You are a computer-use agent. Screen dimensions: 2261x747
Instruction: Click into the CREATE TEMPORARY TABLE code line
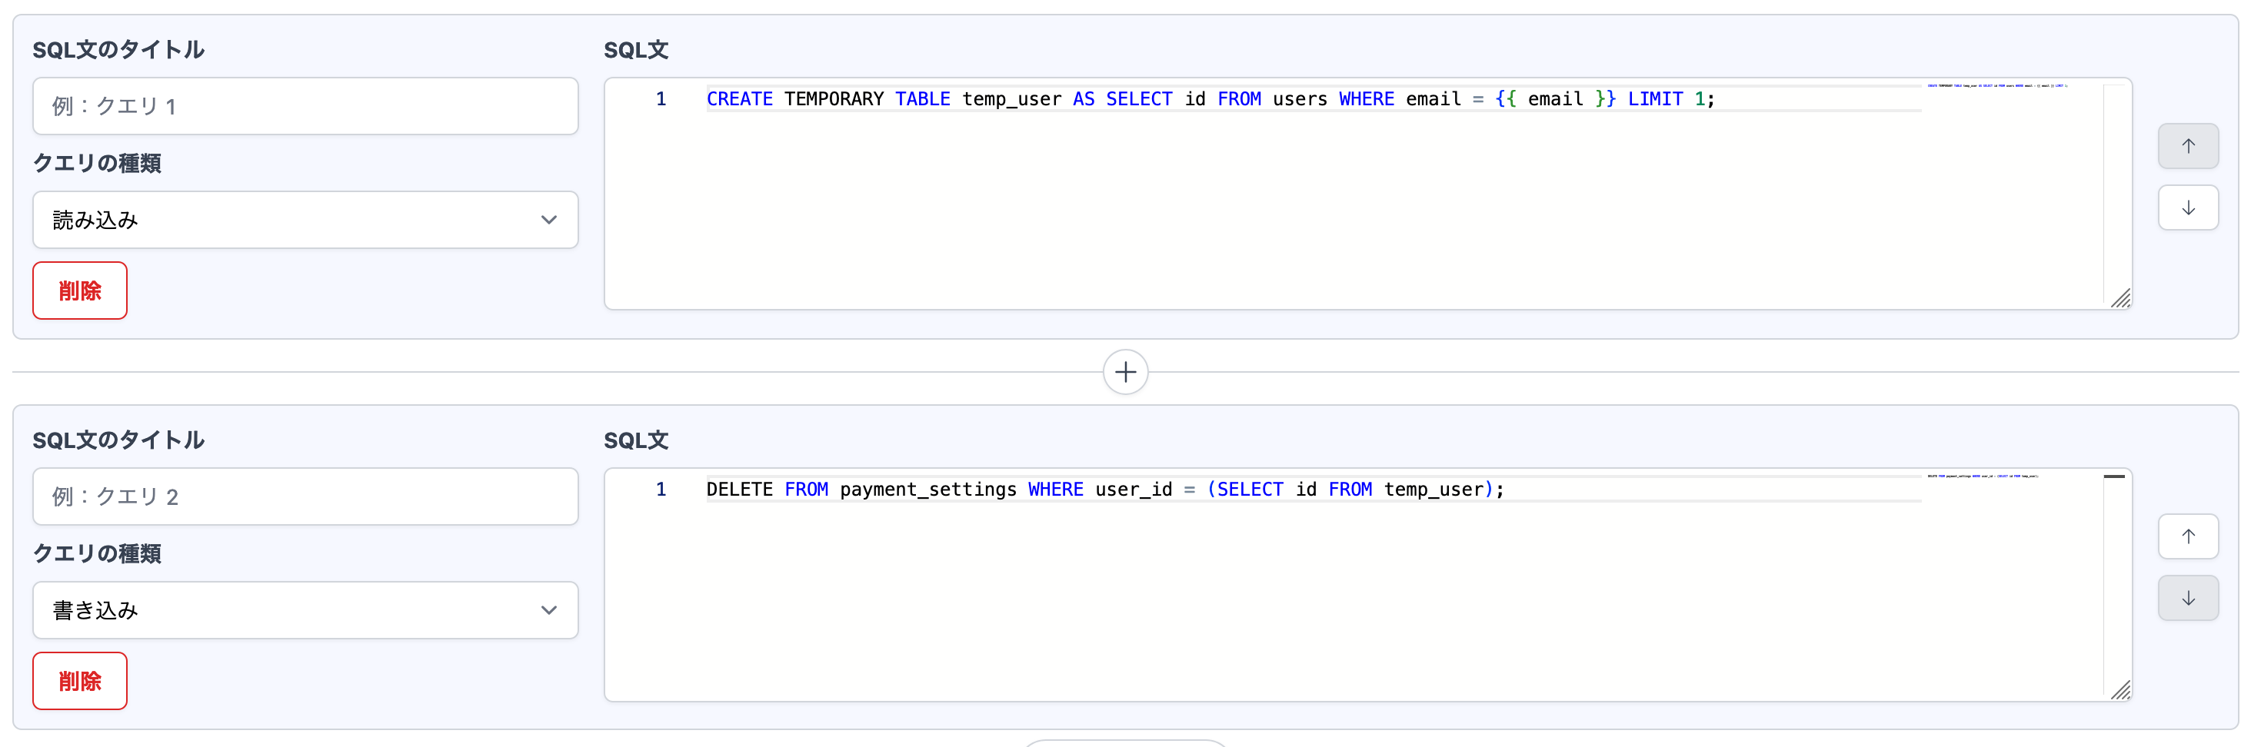(1210, 99)
